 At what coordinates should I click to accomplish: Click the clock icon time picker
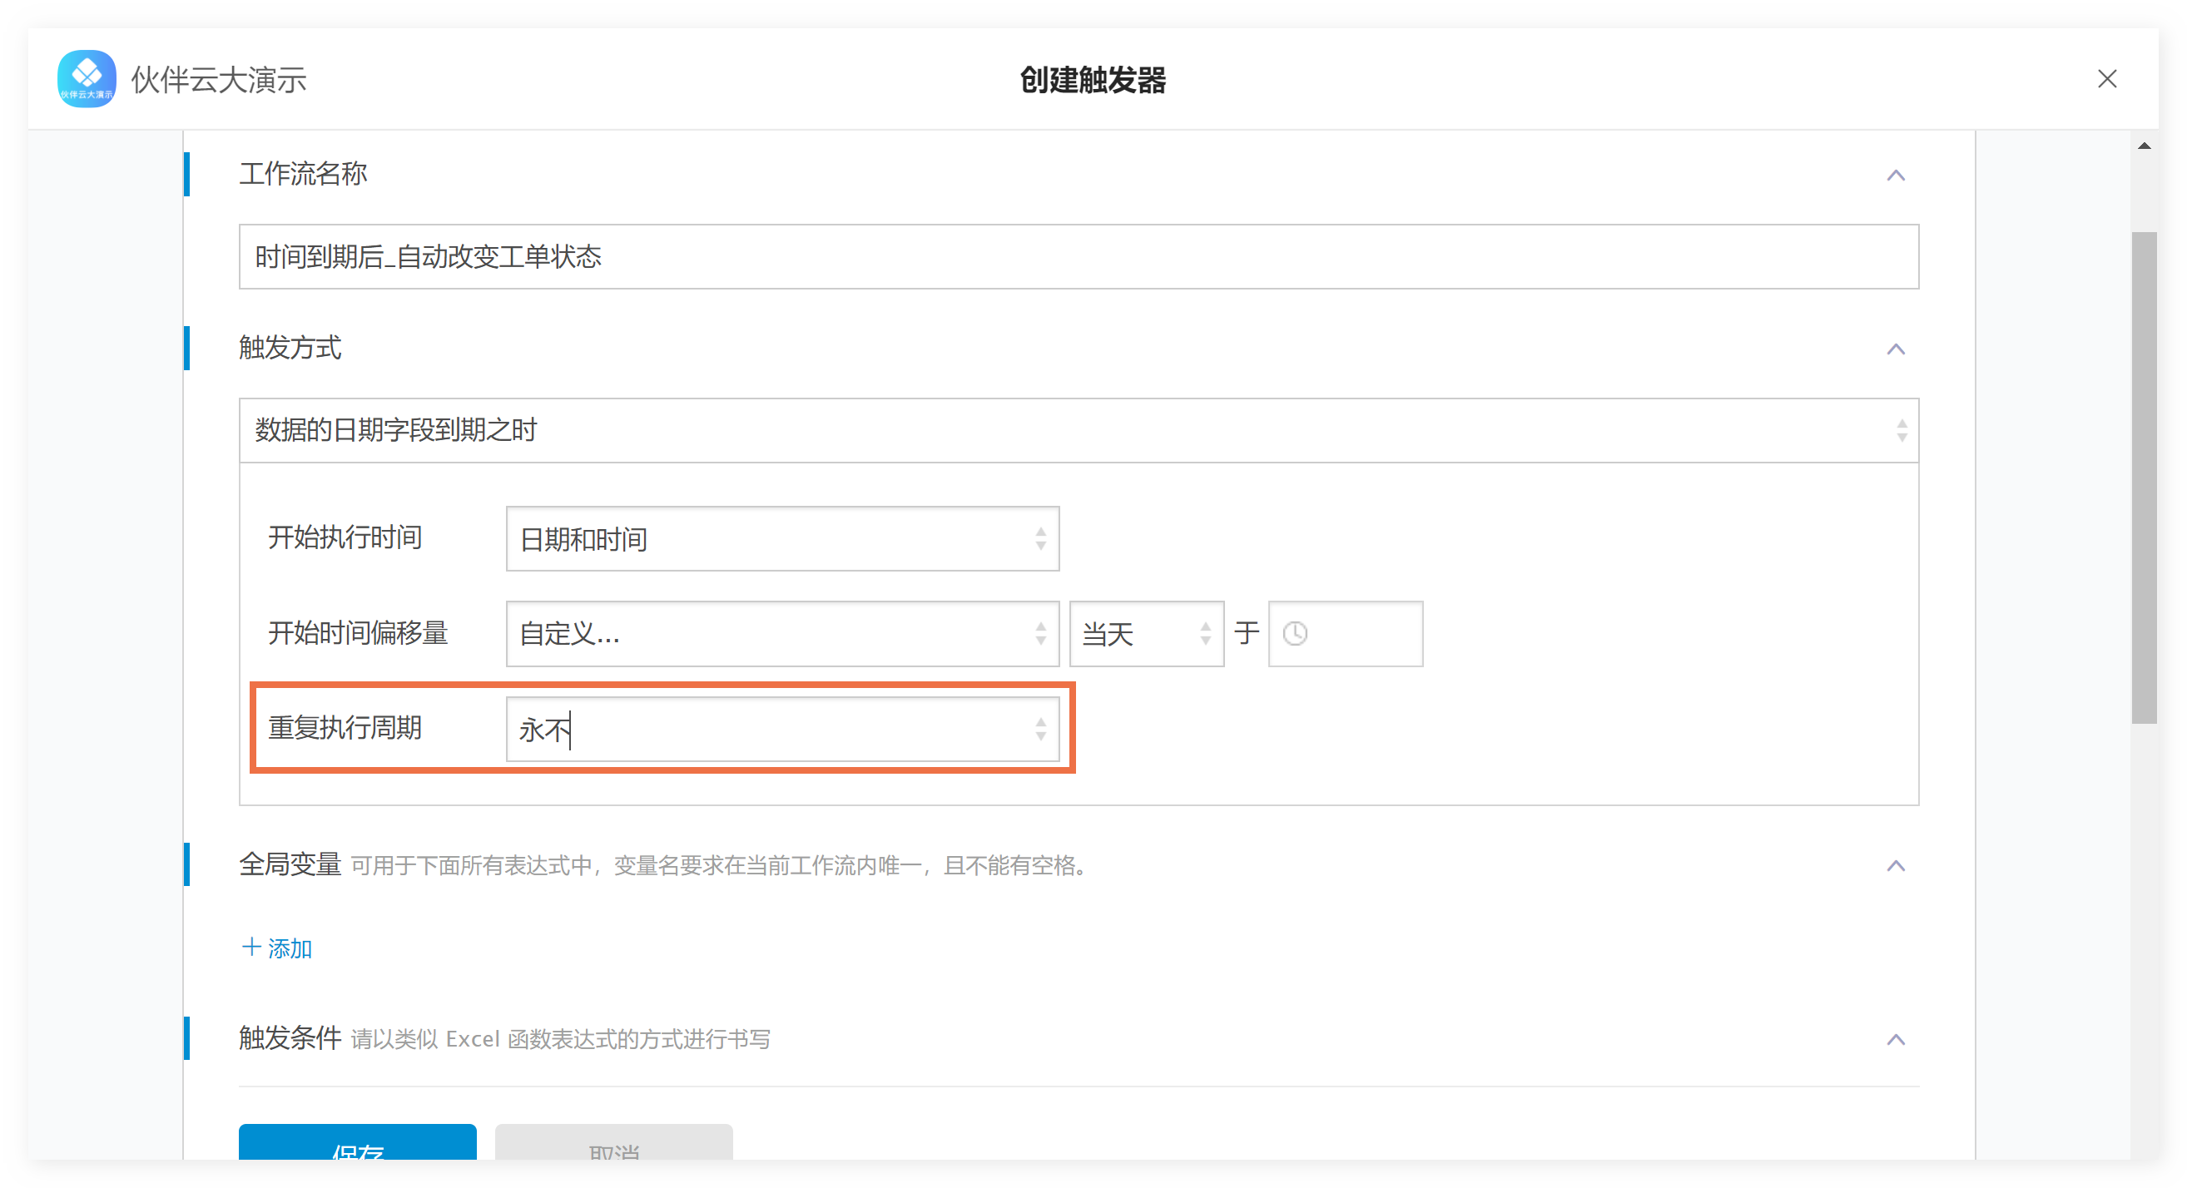point(1295,634)
